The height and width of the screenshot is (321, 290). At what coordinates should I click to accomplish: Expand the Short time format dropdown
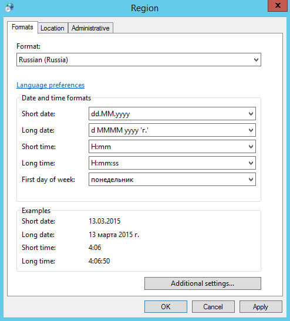(x=172, y=146)
